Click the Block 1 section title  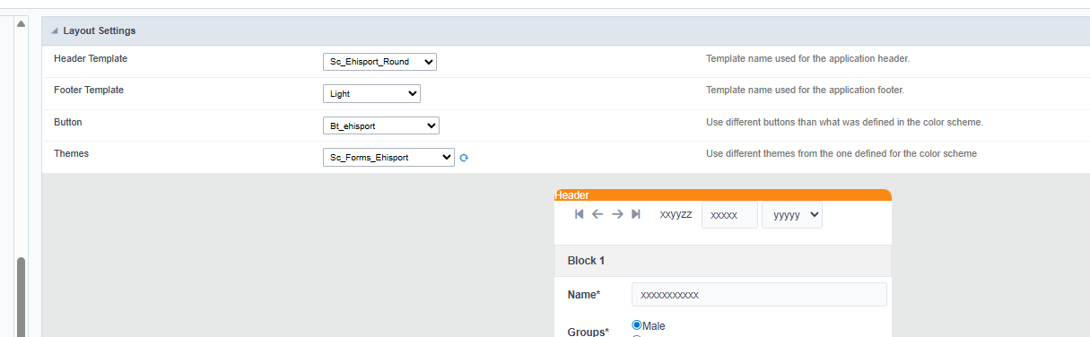(587, 261)
